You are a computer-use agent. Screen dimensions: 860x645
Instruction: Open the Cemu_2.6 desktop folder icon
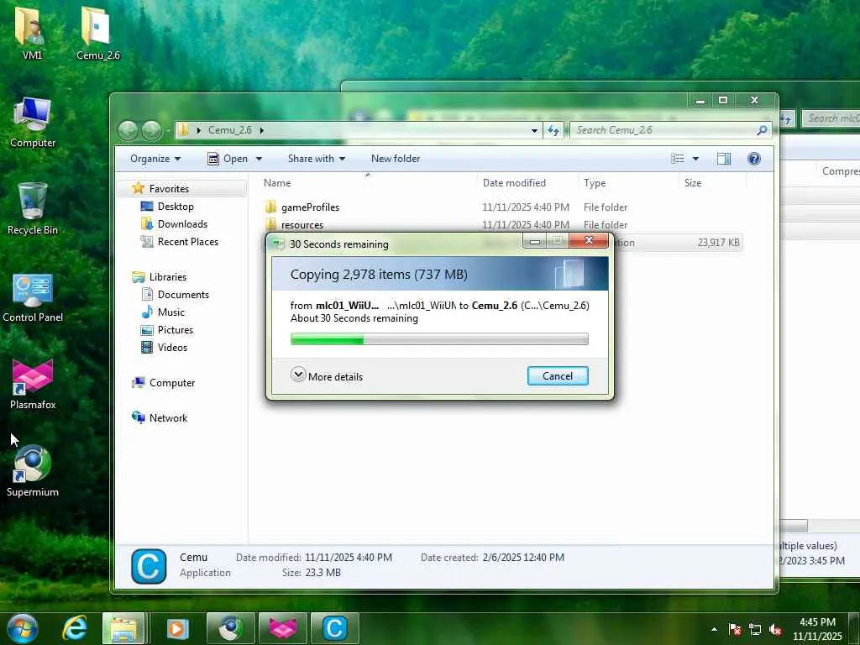point(97,32)
